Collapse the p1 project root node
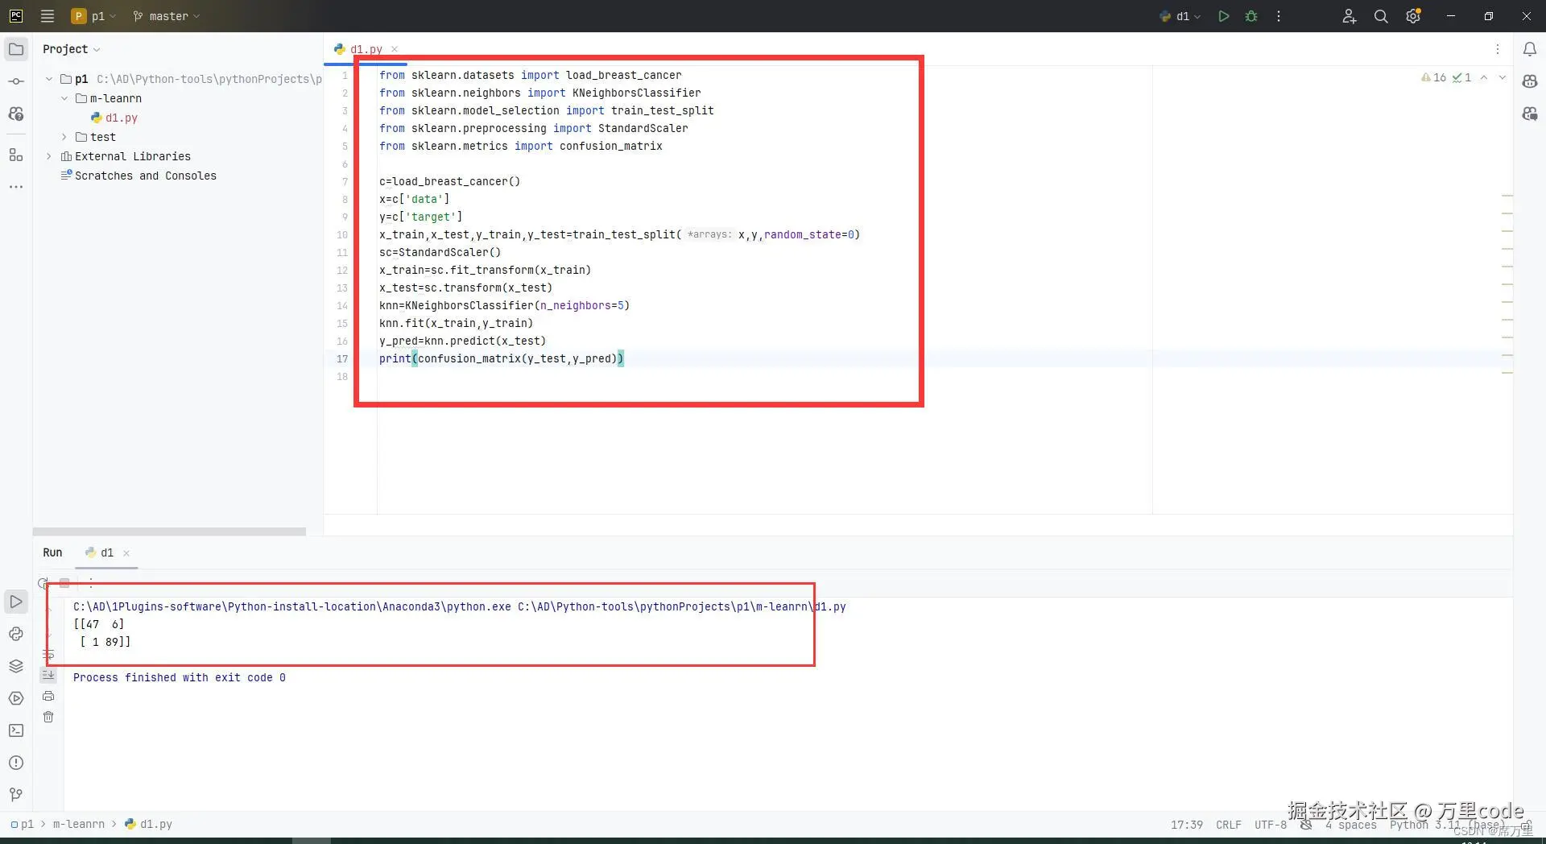Image resolution: width=1546 pixels, height=844 pixels. (x=49, y=79)
